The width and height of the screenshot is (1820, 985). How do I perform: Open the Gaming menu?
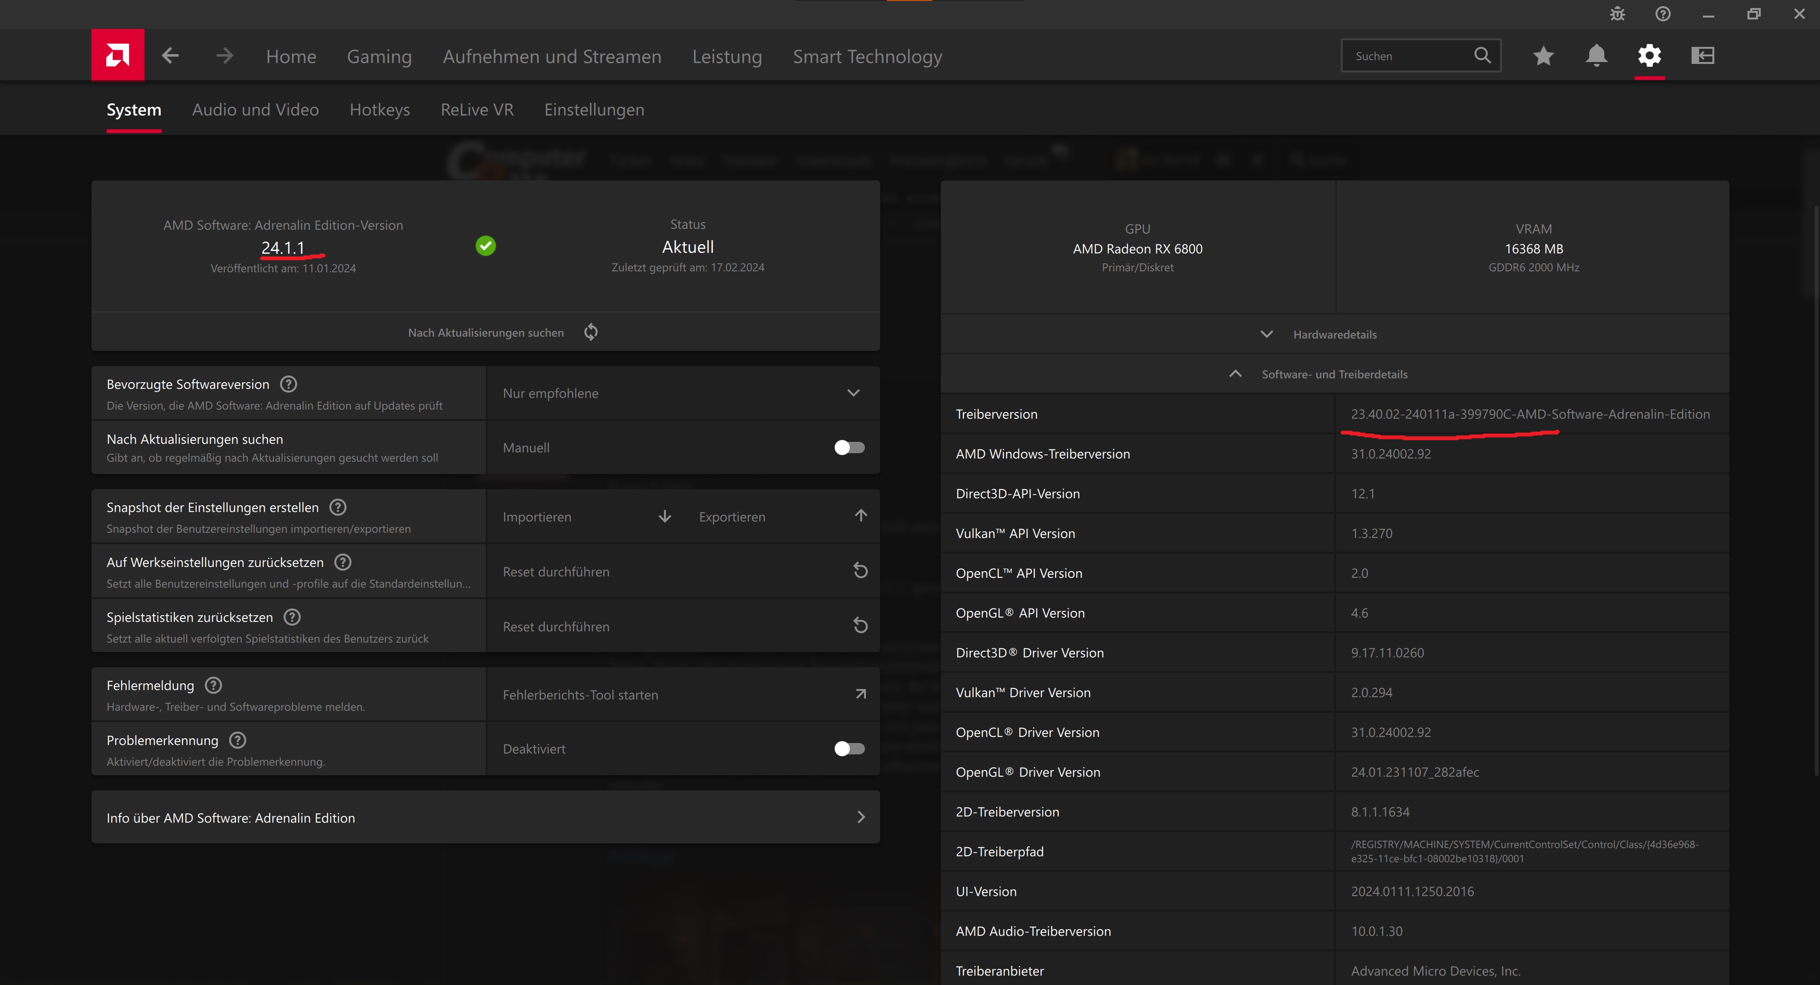[379, 56]
